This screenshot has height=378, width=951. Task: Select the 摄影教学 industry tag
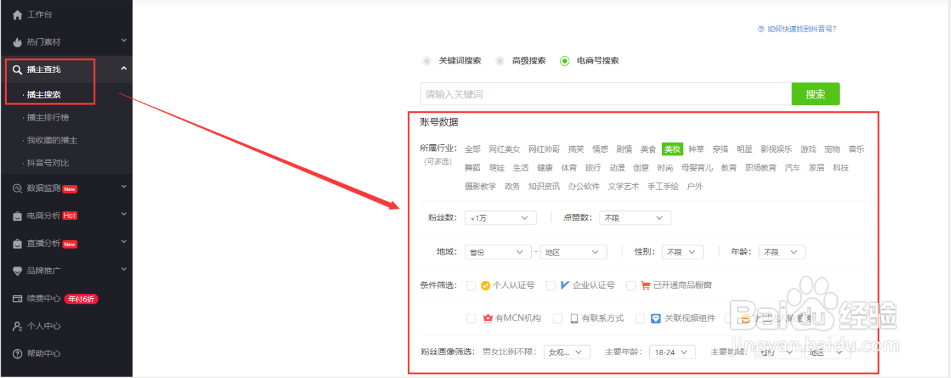click(480, 187)
